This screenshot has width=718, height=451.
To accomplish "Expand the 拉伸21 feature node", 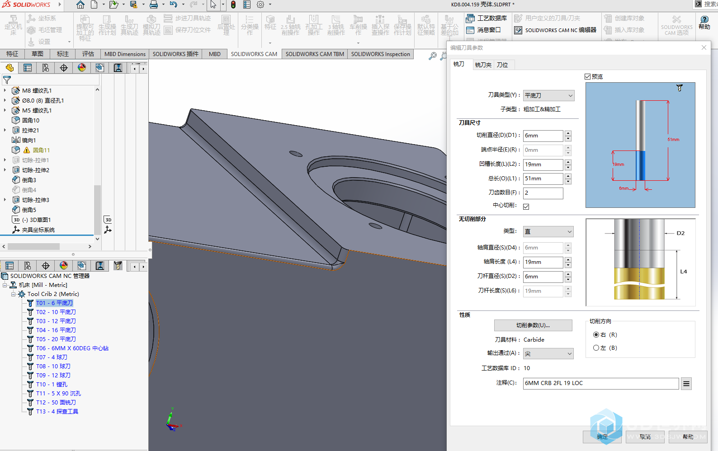I will coord(5,130).
